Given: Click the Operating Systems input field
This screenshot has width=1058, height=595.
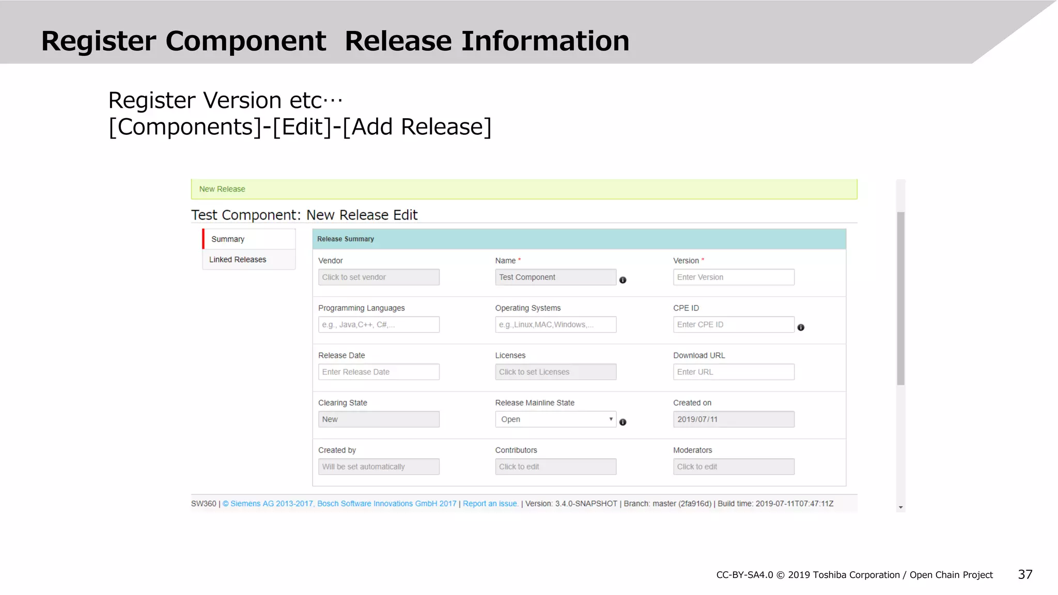Looking at the screenshot, I should tap(555, 324).
